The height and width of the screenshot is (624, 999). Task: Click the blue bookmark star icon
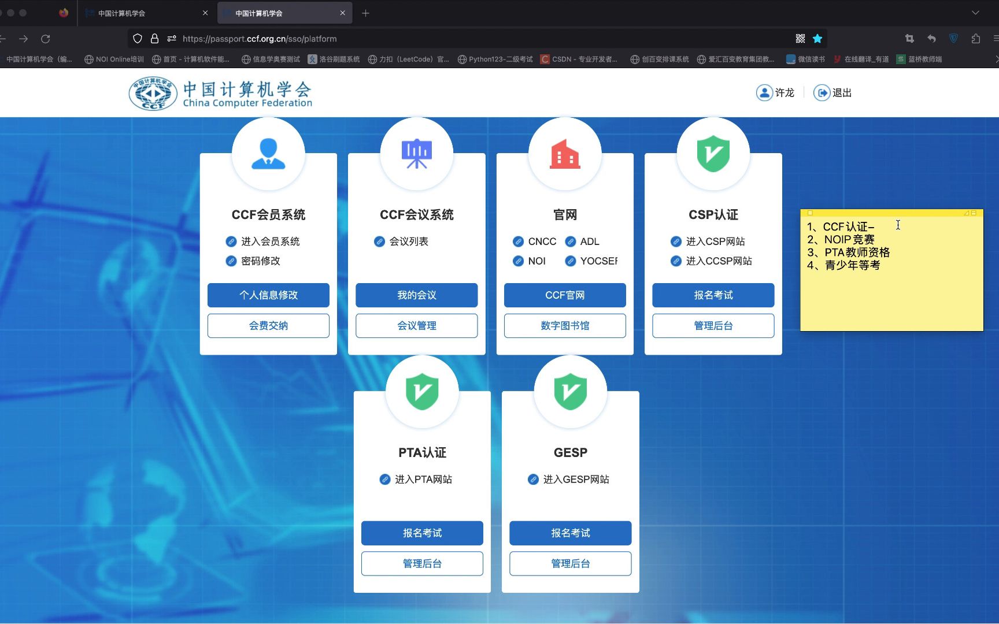click(x=817, y=39)
